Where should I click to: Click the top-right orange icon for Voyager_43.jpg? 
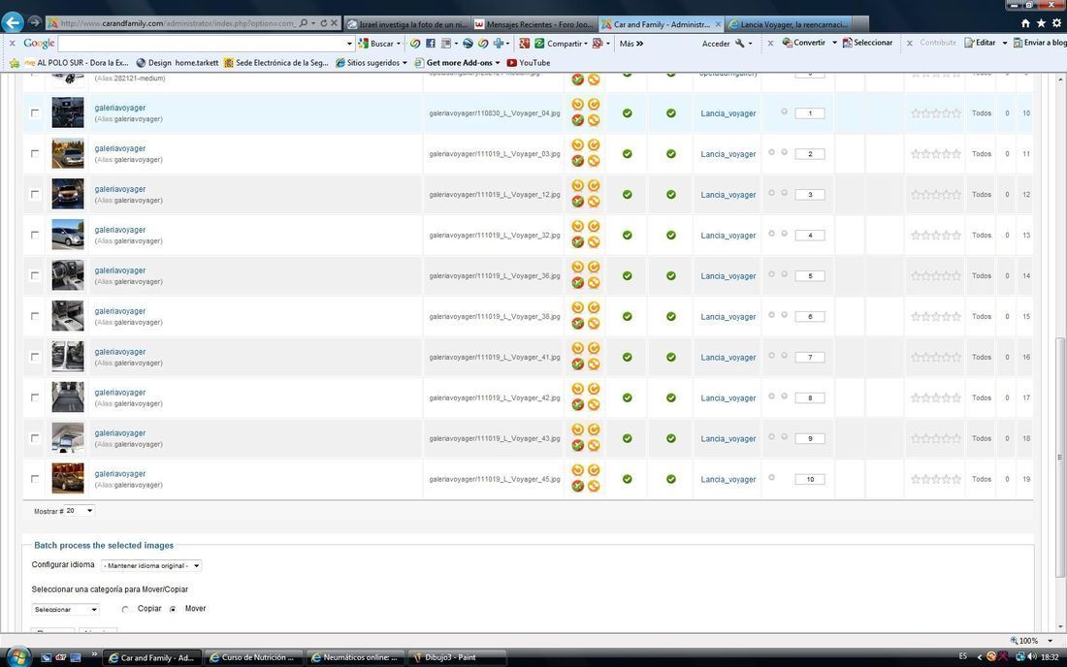(x=594, y=429)
